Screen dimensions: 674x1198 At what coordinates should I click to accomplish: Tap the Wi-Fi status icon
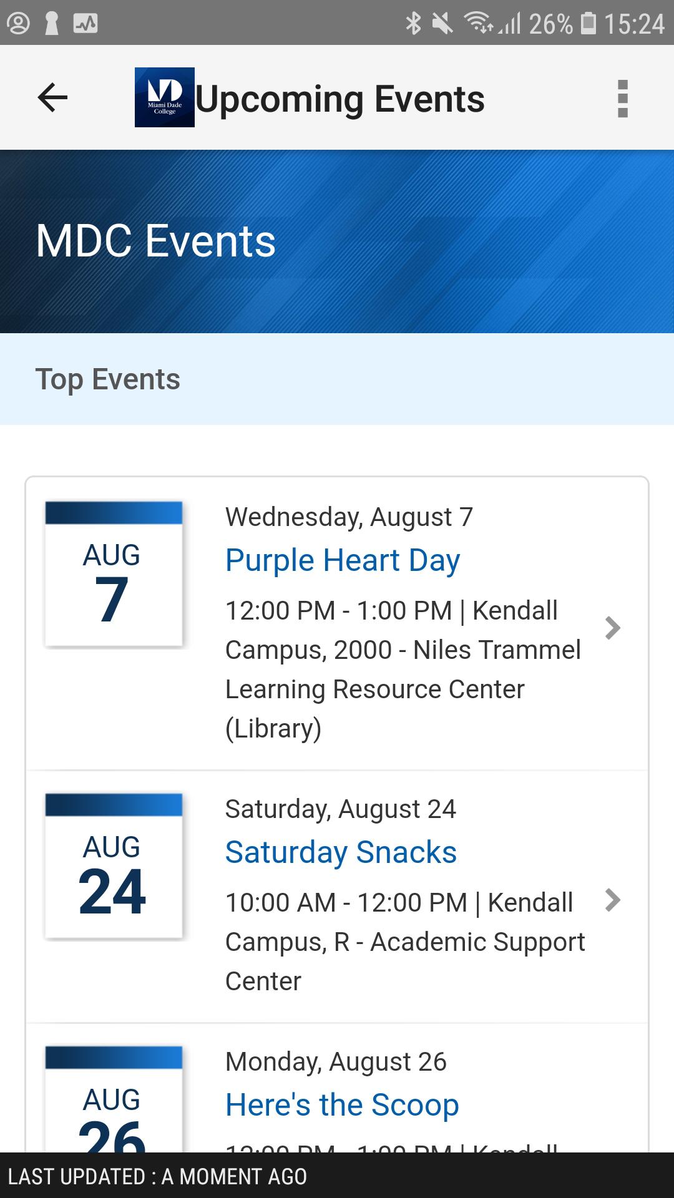[477, 23]
